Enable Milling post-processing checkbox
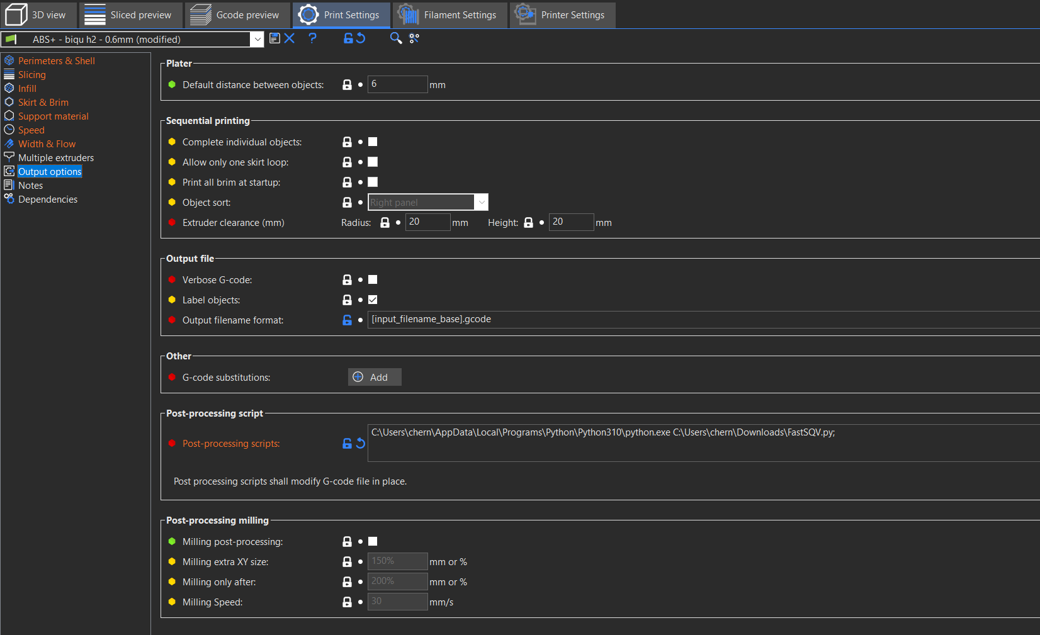 tap(373, 542)
